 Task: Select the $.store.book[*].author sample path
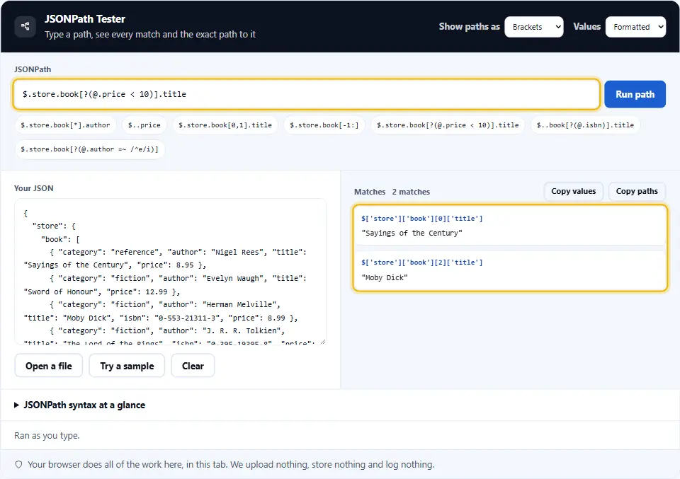pos(65,125)
